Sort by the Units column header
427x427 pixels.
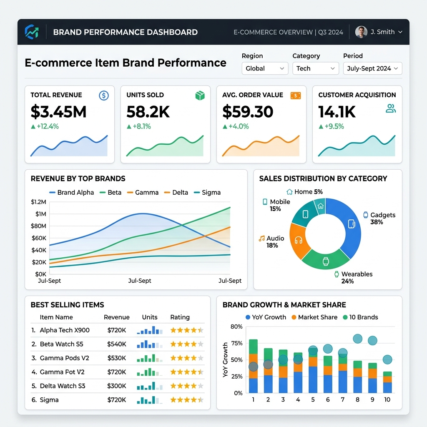[x=150, y=317]
